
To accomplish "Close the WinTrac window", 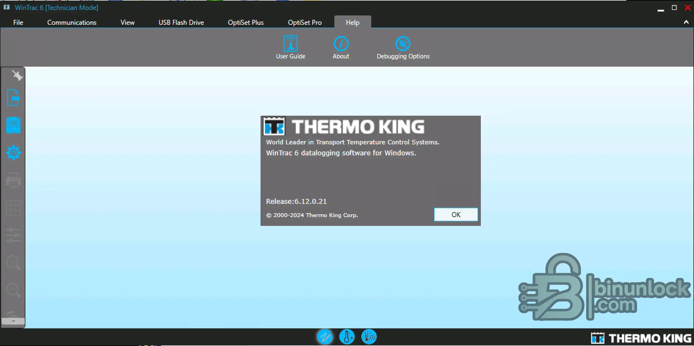I will 687,8.
